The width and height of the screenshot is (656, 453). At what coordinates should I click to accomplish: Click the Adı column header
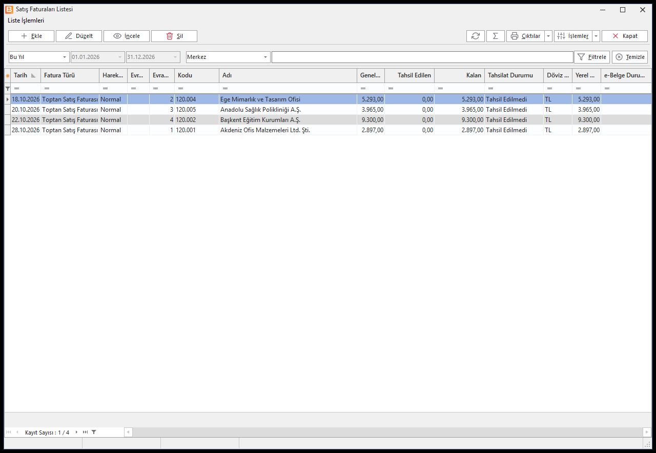tap(288, 75)
